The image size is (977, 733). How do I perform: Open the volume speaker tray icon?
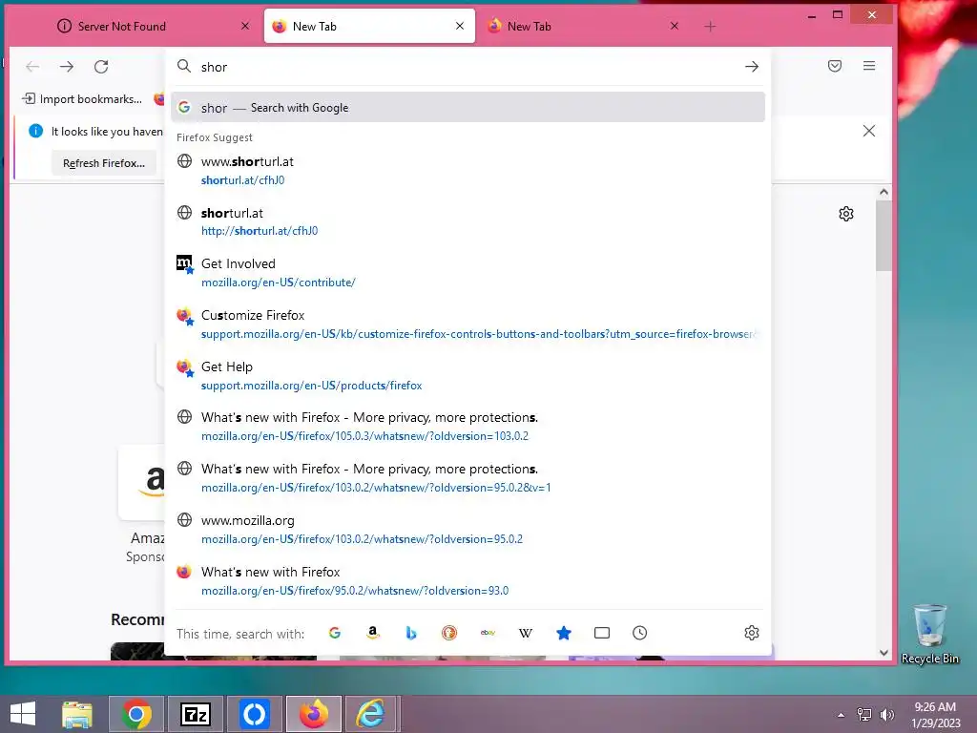click(x=886, y=715)
